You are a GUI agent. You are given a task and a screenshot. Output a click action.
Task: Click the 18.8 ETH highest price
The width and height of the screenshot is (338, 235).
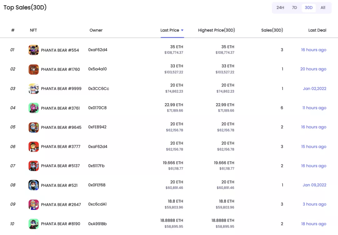(227, 201)
